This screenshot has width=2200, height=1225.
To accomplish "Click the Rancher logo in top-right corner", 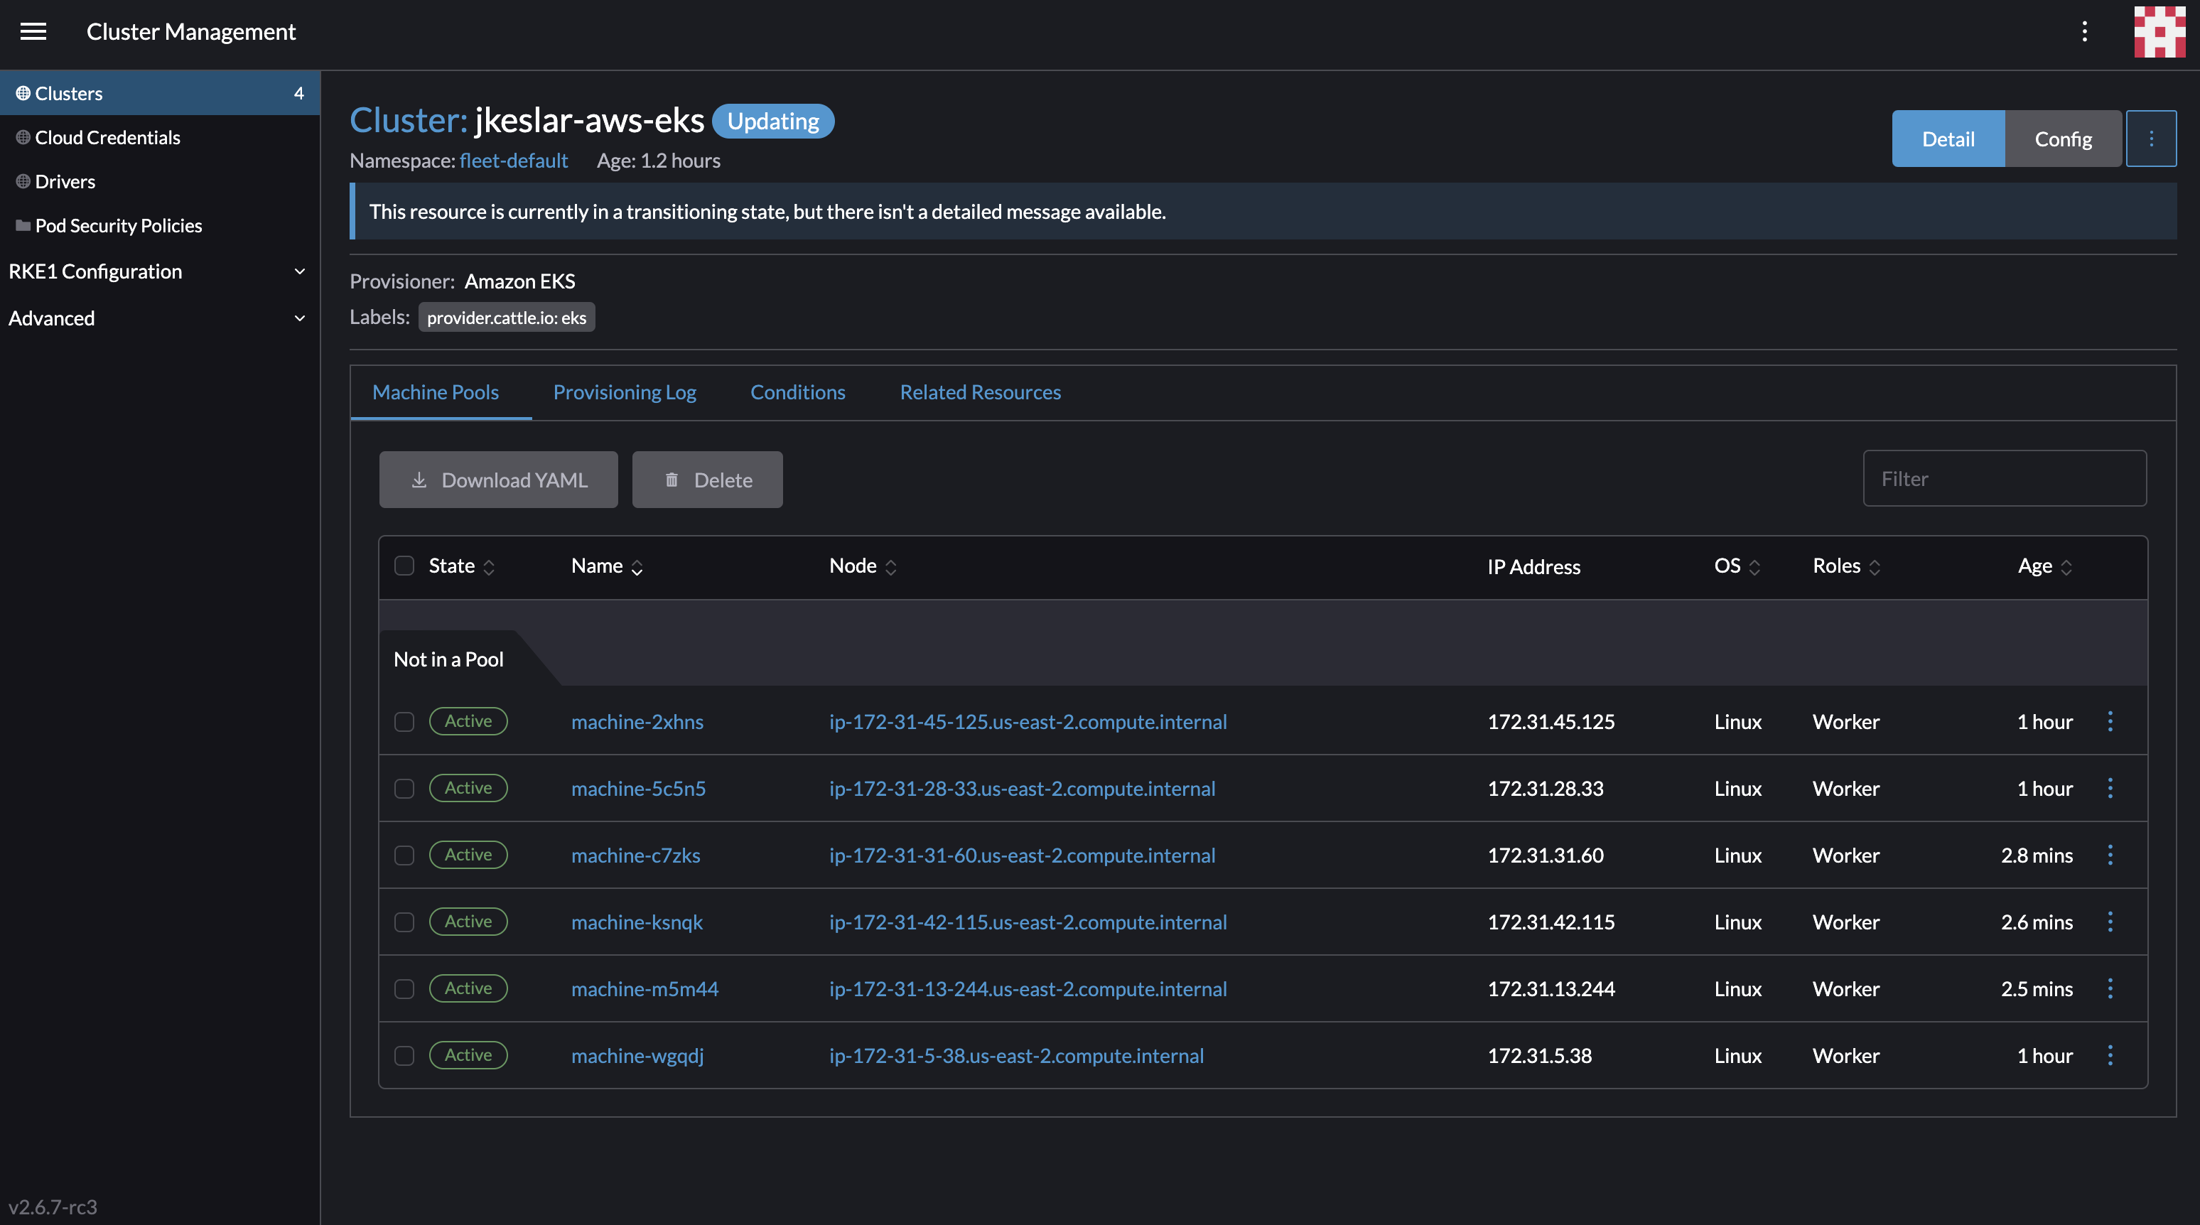I will point(2159,31).
